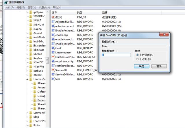
Task: Click the autodisconnect DWORD icon
Action: pos(53,26)
